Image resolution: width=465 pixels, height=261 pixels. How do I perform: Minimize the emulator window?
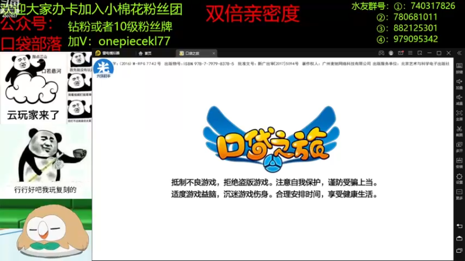429,53
